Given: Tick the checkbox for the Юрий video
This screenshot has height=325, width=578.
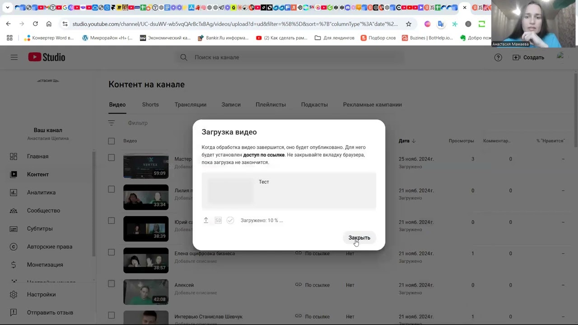Looking at the screenshot, I should 112,221.
